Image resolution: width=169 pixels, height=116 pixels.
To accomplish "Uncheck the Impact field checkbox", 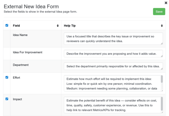I will [x=7, y=99].
